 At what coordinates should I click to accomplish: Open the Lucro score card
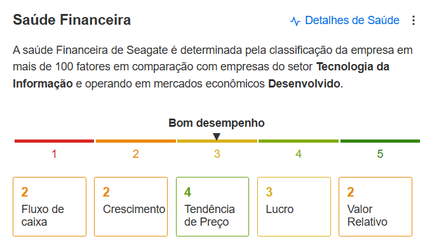[294, 207]
